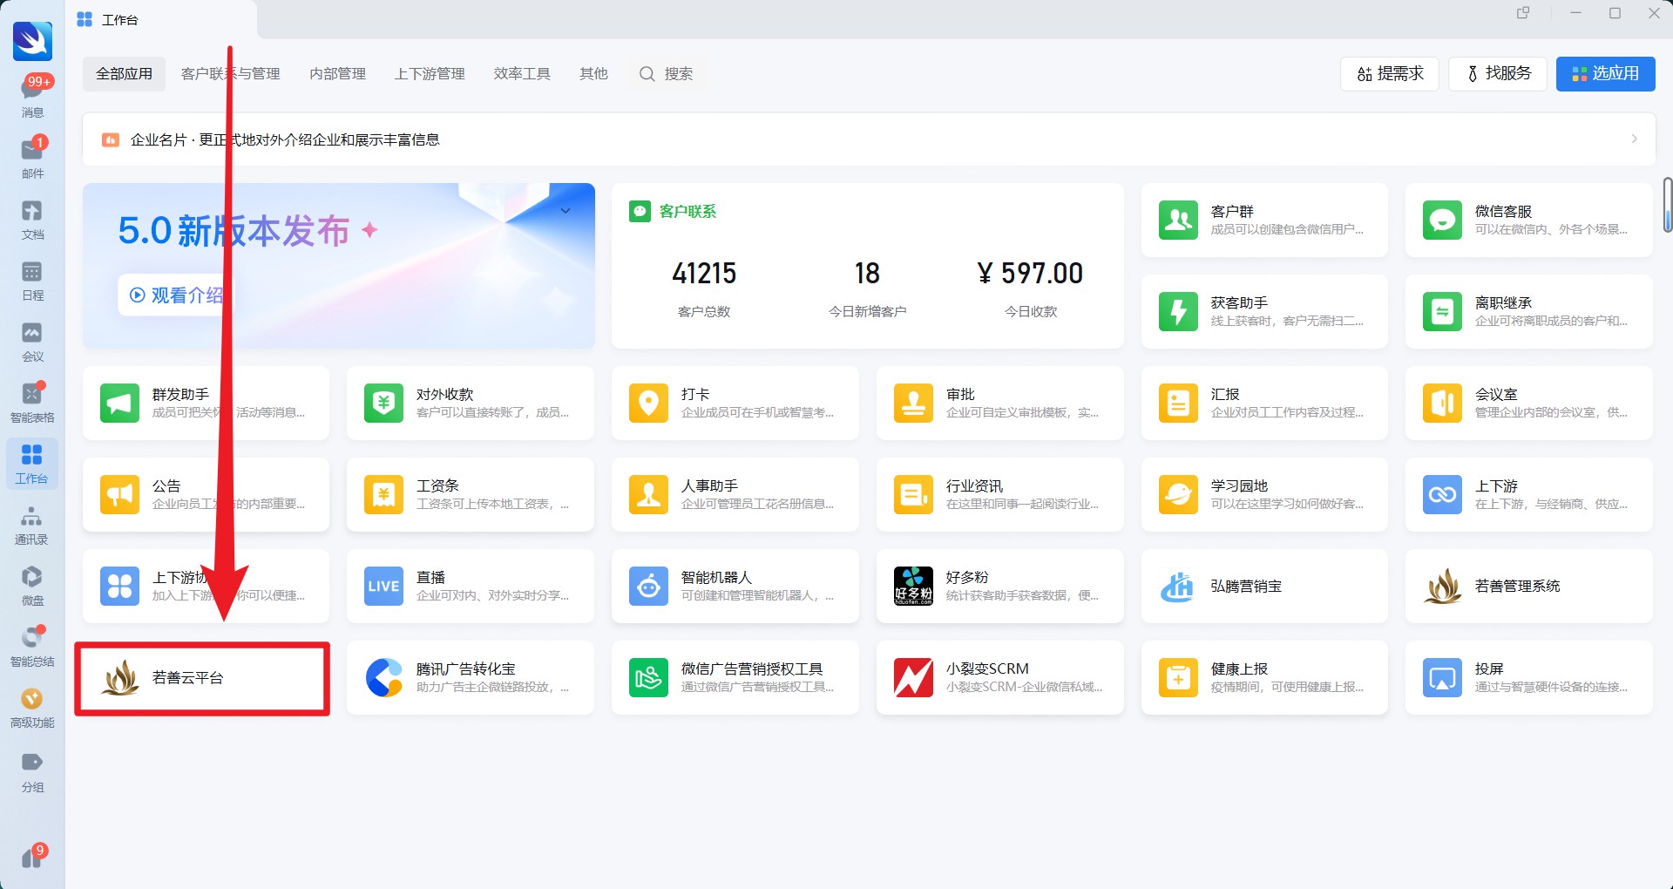
Task: Open 通讯录 contacts in sidebar
Action: (32, 524)
